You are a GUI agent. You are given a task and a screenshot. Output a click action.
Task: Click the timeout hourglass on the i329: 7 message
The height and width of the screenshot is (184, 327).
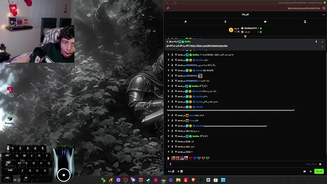pyautogui.click(x=172, y=152)
